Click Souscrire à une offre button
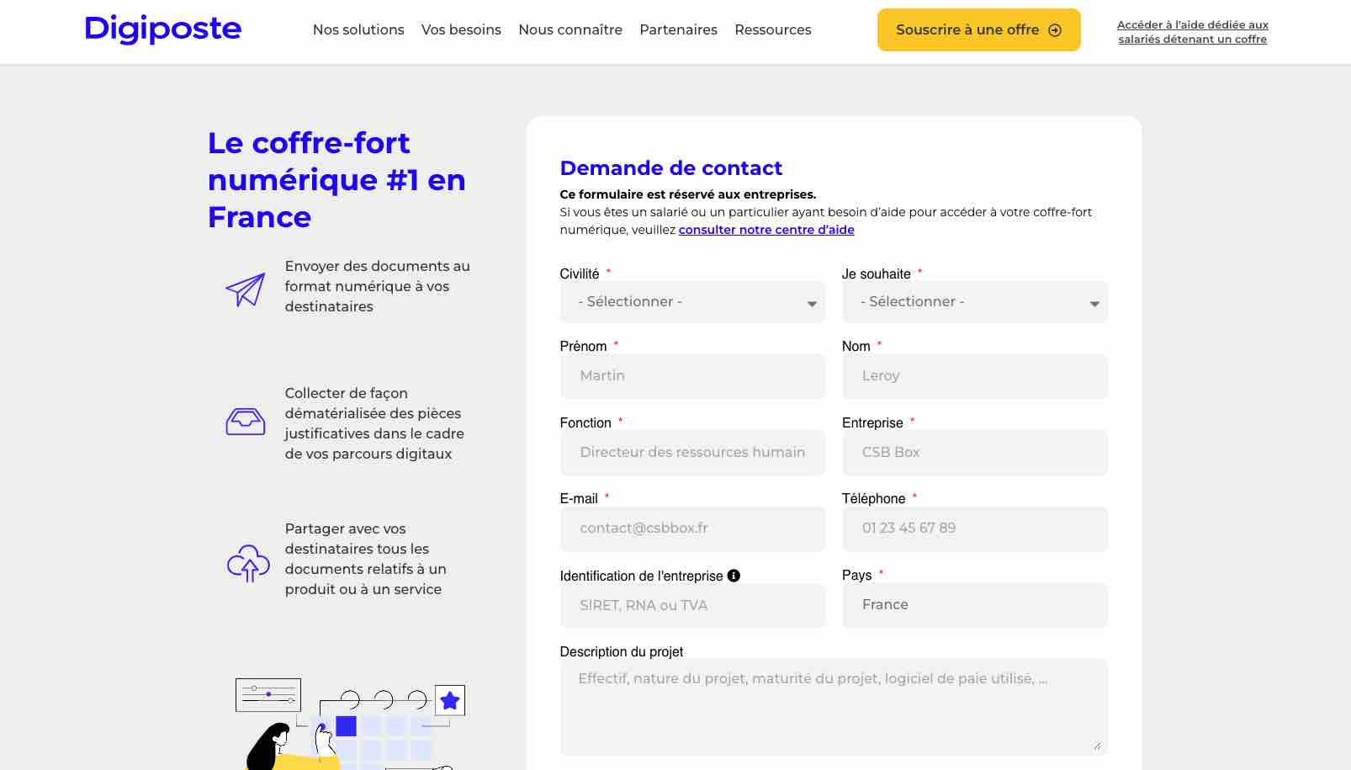Image resolution: width=1351 pixels, height=770 pixels. click(979, 30)
